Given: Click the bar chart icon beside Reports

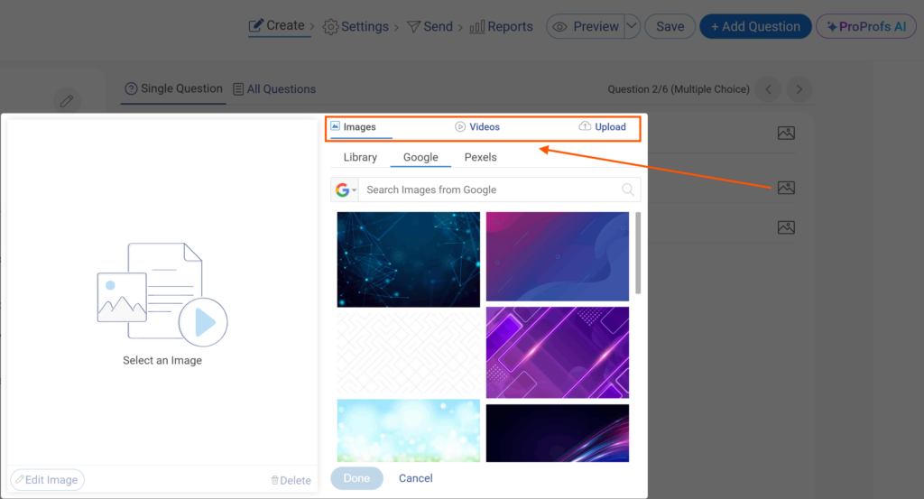Looking at the screenshot, I should click(x=476, y=26).
